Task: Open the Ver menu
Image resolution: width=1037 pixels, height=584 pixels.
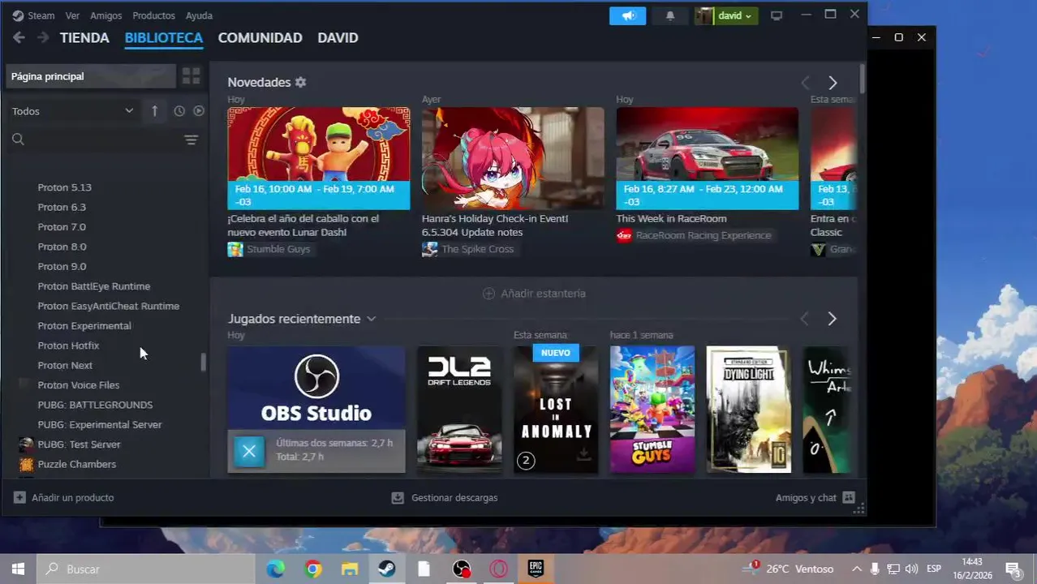Action: (72, 15)
